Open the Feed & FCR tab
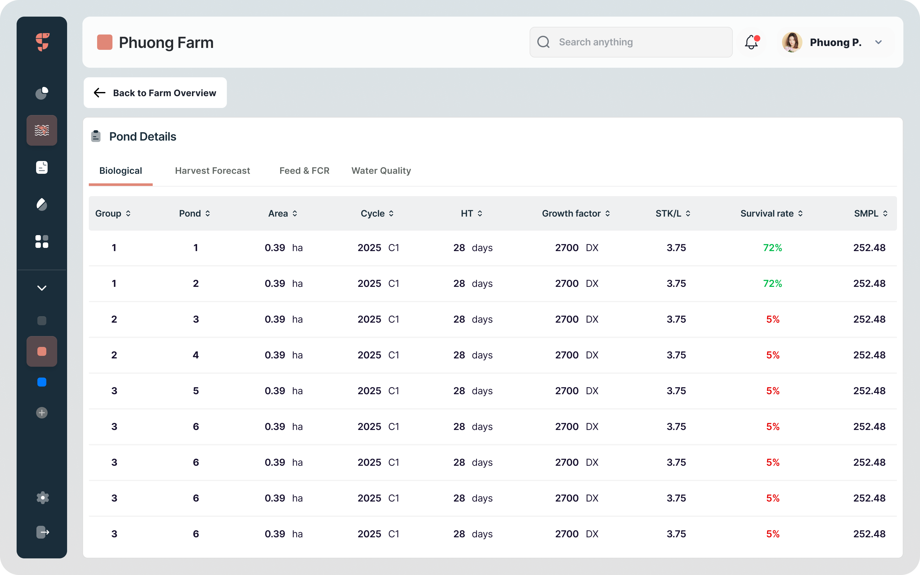 click(x=304, y=171)
